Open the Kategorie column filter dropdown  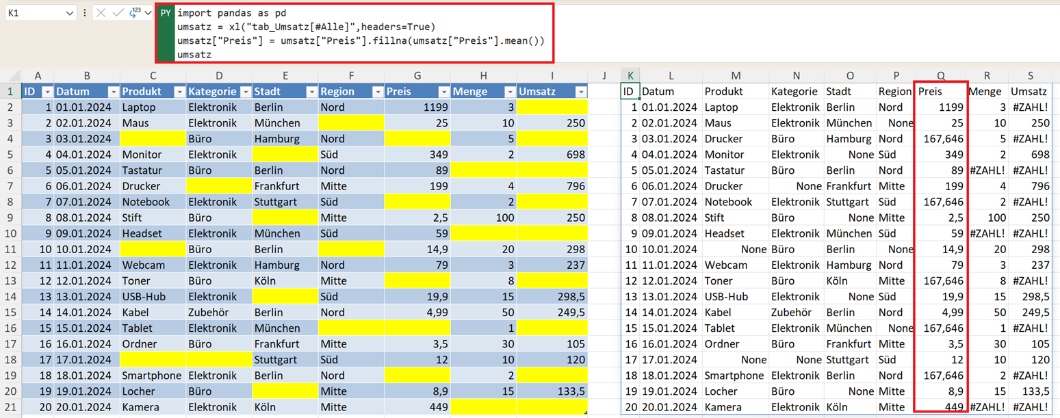[x=246, y=92]
